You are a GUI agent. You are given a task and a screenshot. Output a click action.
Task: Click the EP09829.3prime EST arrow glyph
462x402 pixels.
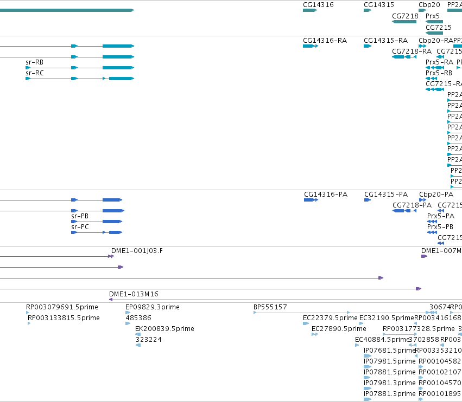[128, 313]
